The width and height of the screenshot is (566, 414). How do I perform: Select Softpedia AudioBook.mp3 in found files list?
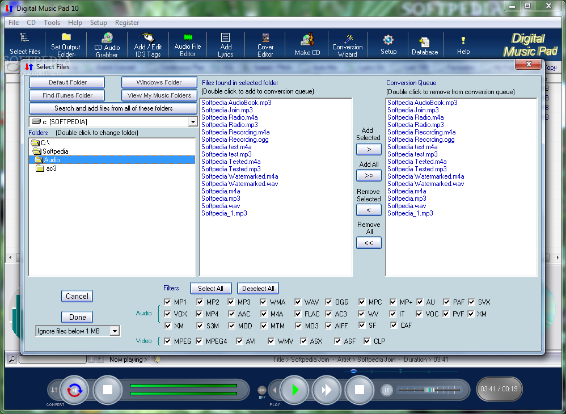pos(236,103)
